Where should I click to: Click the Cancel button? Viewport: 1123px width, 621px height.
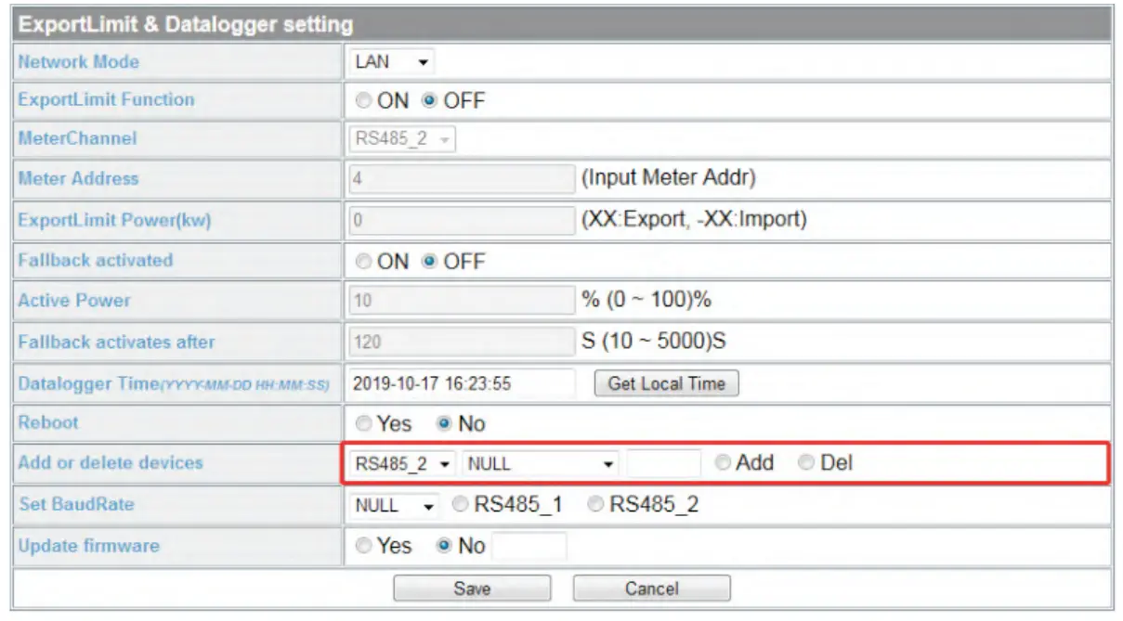651,589
